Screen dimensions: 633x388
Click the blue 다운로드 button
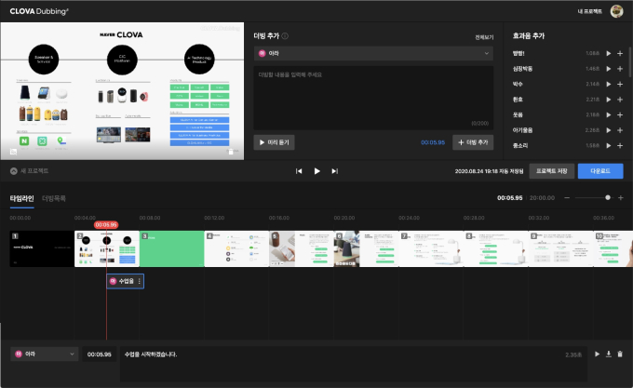coord(599,171)
